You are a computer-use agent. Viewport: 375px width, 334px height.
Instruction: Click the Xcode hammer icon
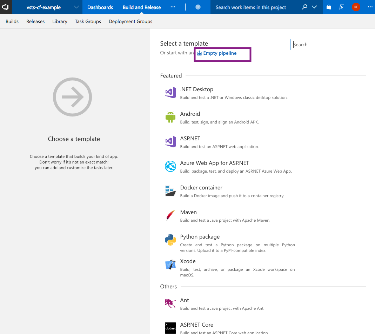coord(170,265)
